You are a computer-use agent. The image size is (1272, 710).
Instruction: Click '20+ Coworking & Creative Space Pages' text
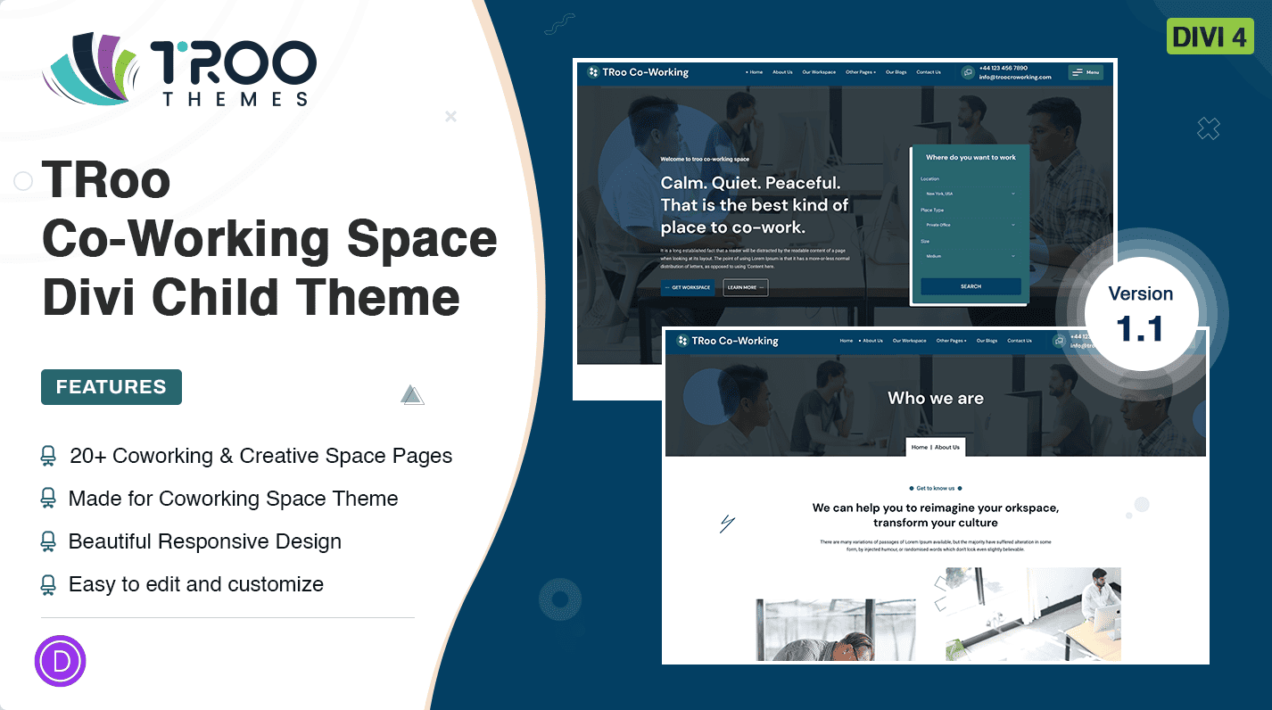click(x=260, y=456)
